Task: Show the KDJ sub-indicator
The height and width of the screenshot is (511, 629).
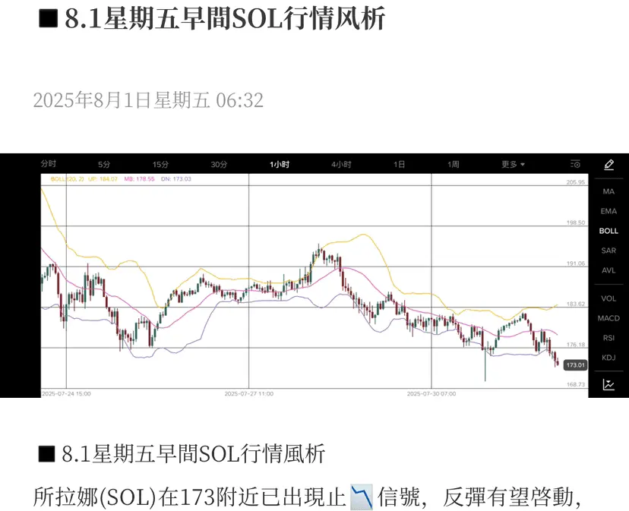Action: tap(608, 358)
